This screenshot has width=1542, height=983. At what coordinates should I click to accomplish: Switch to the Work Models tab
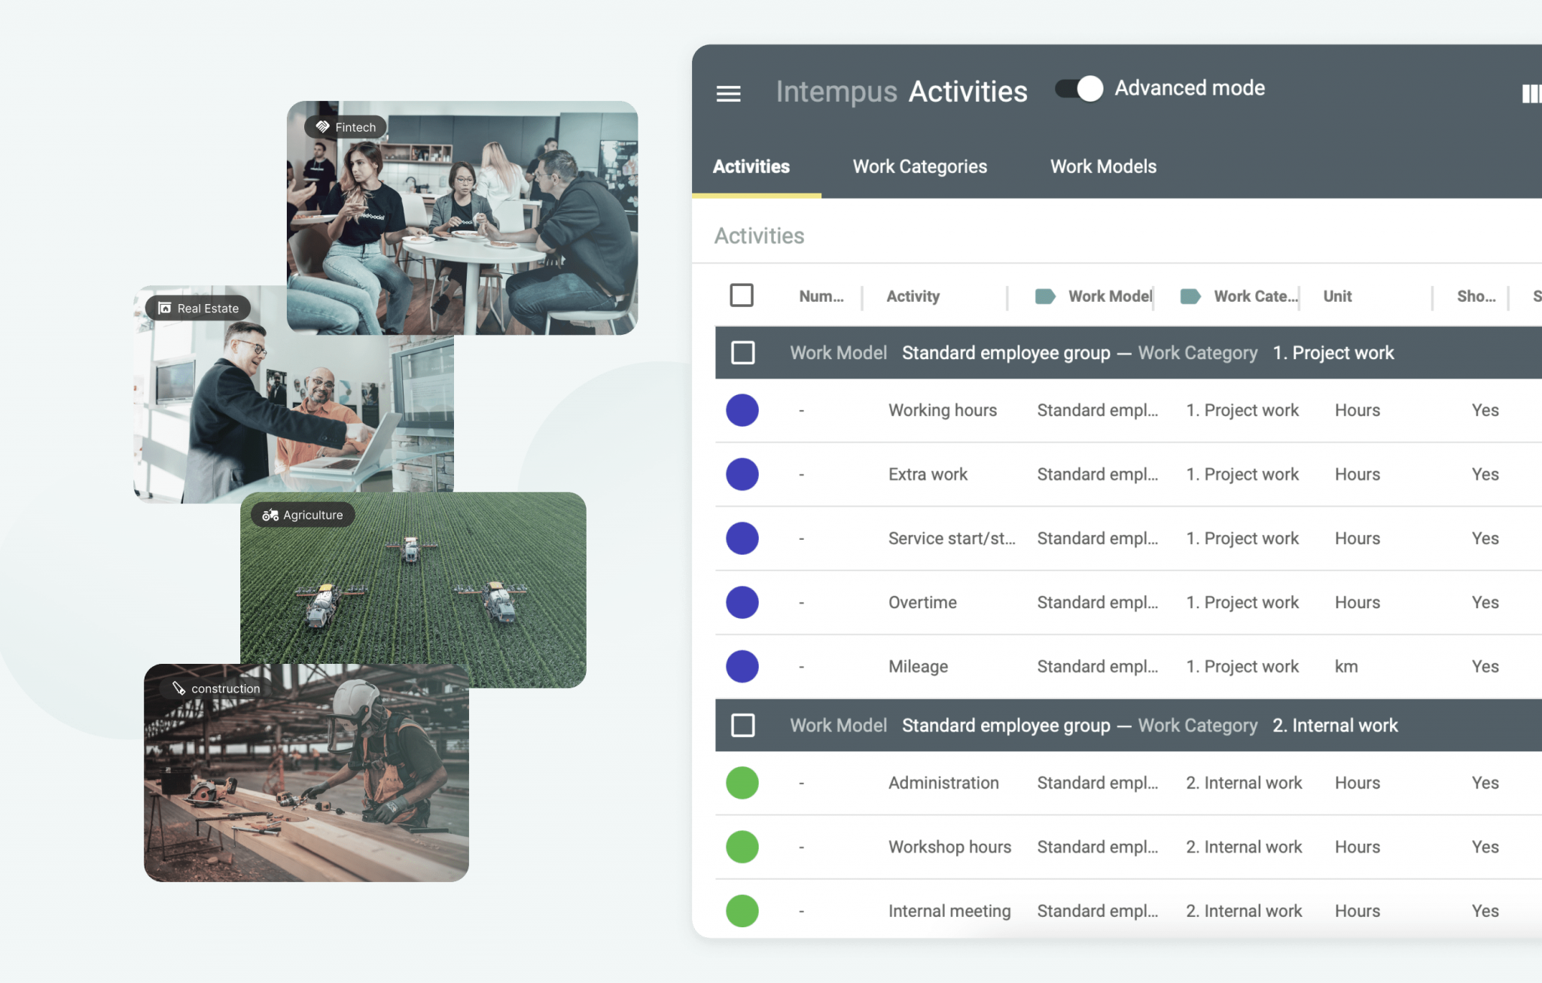pos(1103,166)
